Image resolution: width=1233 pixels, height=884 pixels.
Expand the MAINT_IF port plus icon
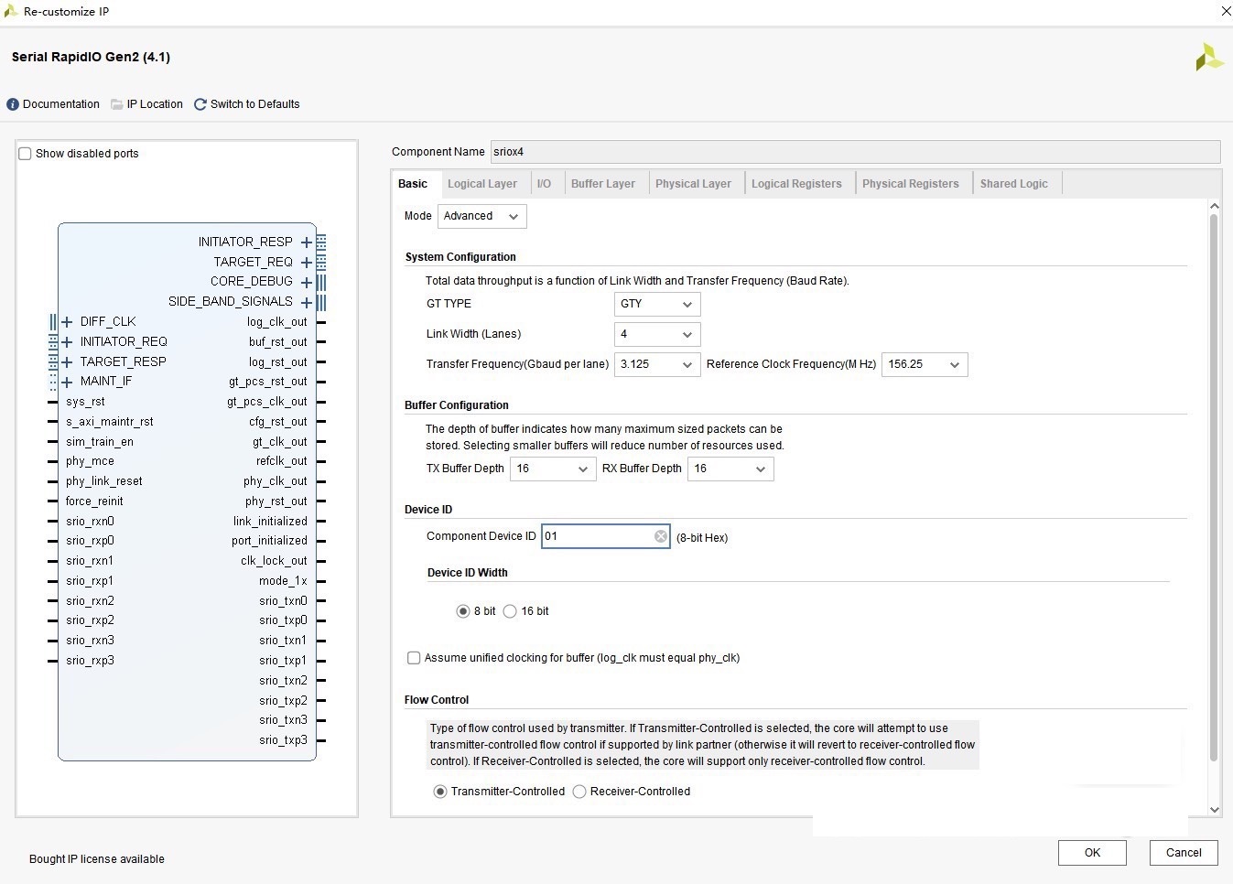67,382
